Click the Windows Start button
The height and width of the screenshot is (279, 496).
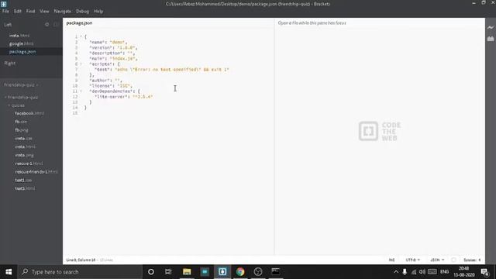coord(9,272)
